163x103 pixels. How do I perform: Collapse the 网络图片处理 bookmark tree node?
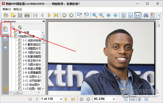click(x=11, y=37)
